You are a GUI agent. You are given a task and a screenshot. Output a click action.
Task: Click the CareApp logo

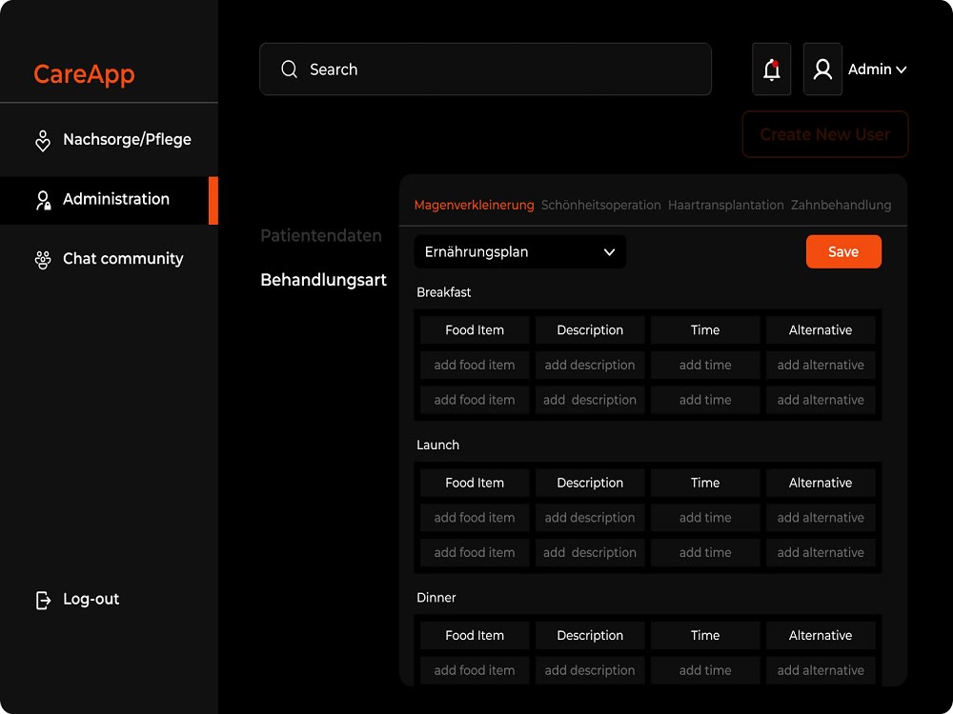click(84, 74)
